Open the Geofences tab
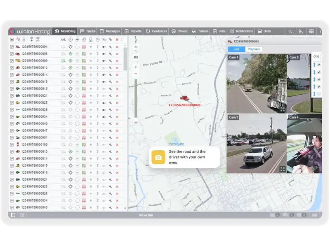Viewport: 330px width, 247px height. click(x=156, y=31)
